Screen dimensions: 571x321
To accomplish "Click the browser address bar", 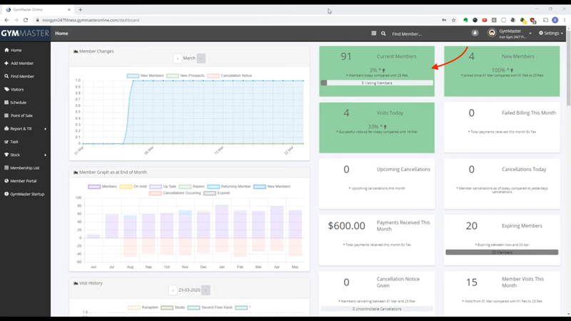I will (237, 20).
